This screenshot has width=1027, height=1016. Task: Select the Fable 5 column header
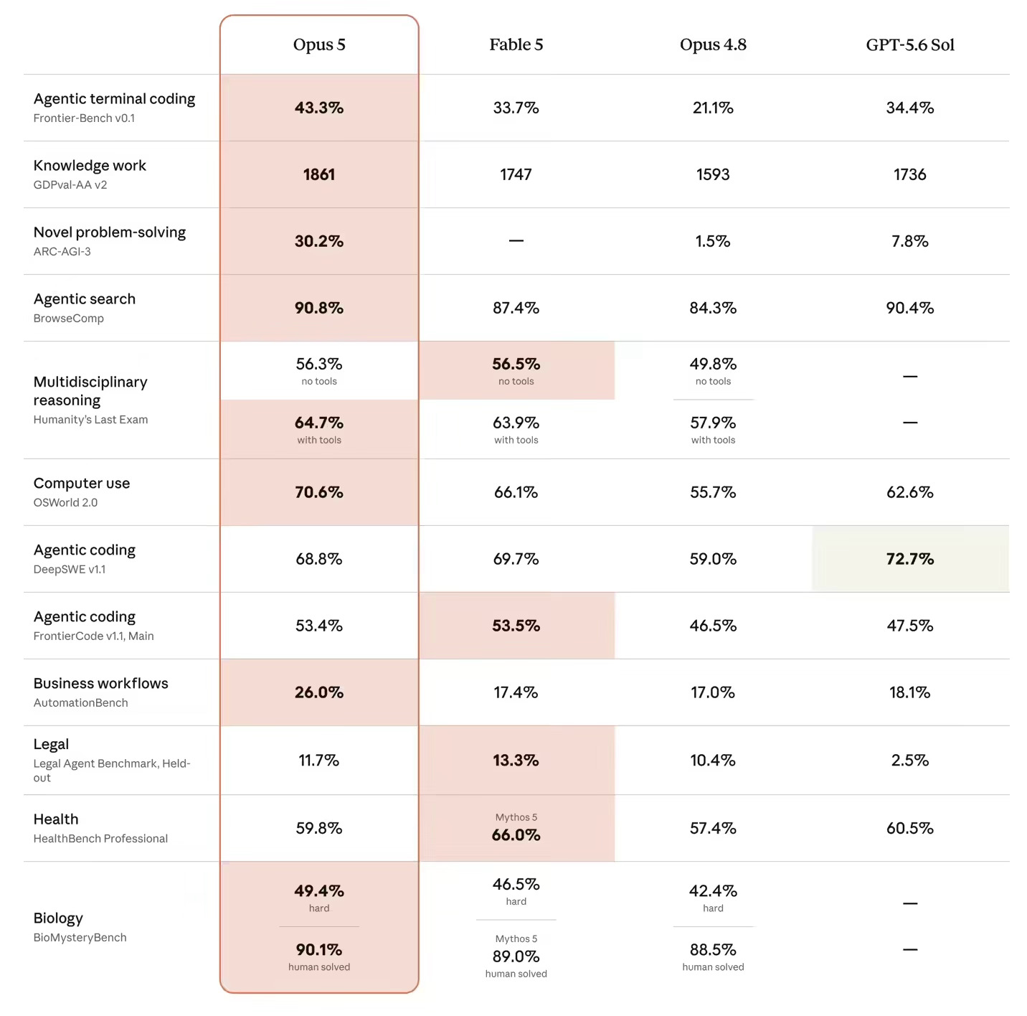click(516, 44)
